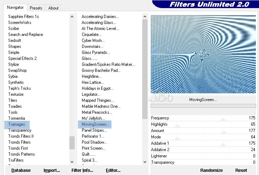Screen dimensions: 259x175
Task: Choose Groovy Bachelor Pad... filter
Action: click(101, 70)
